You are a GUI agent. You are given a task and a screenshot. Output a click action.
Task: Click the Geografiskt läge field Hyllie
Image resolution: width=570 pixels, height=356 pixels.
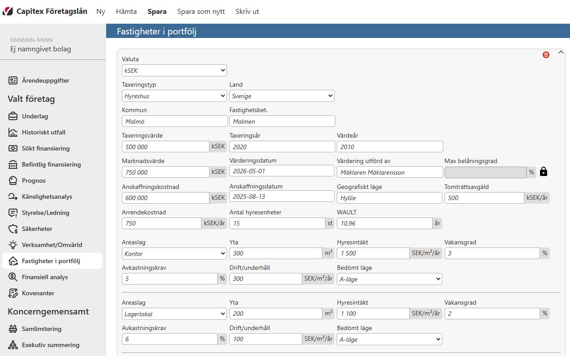pyautogui.click(x=389, y=198)
